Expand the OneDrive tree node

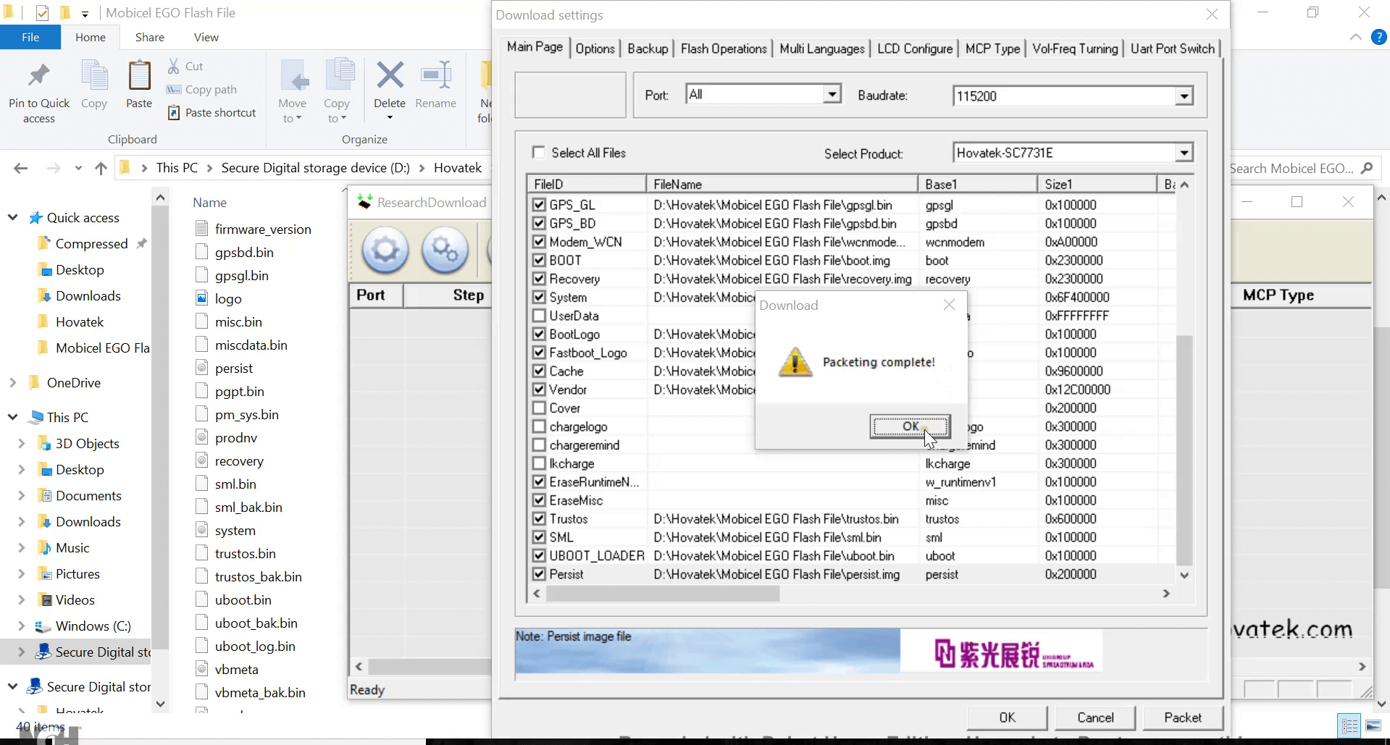[x=13, y=383]
